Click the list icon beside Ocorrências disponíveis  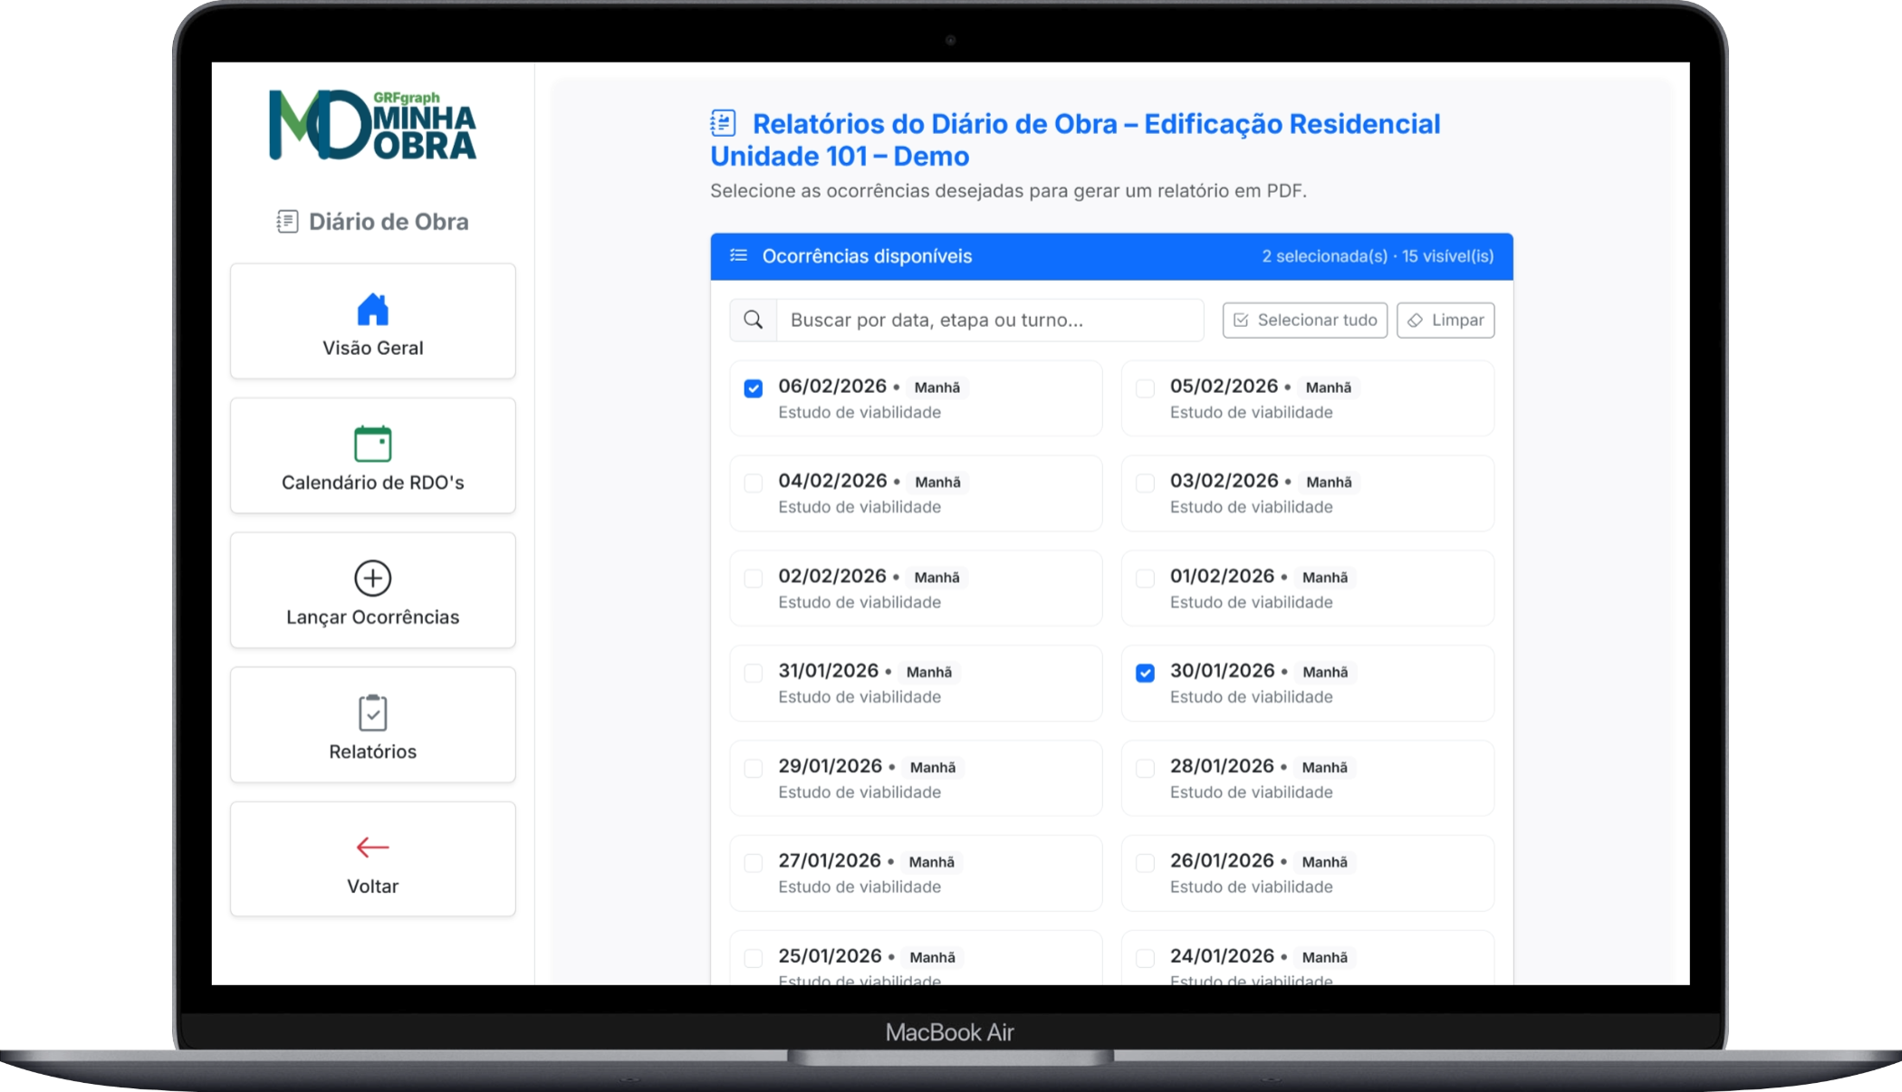[x=738, y=256]
